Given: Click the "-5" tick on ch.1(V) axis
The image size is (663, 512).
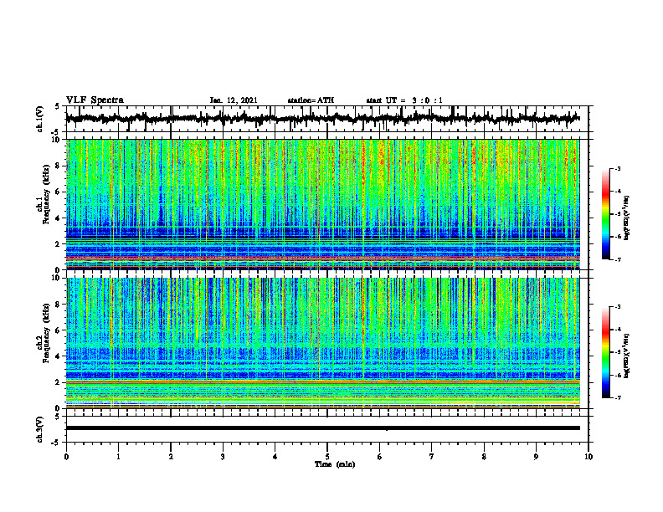Looking at the screenshot, I should tap(55, 131).
